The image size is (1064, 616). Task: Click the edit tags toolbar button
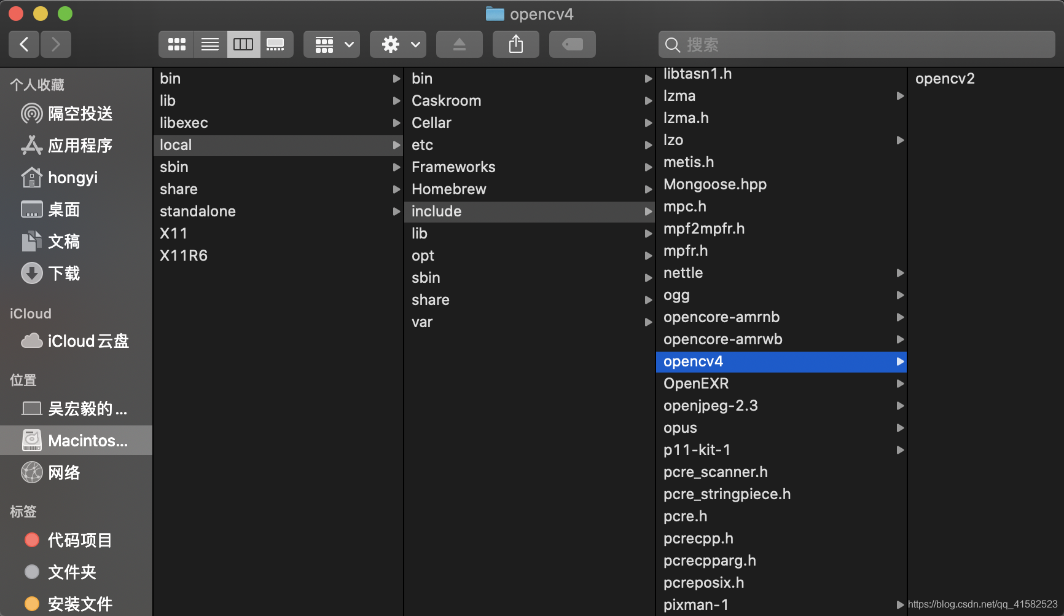[573, 44]
